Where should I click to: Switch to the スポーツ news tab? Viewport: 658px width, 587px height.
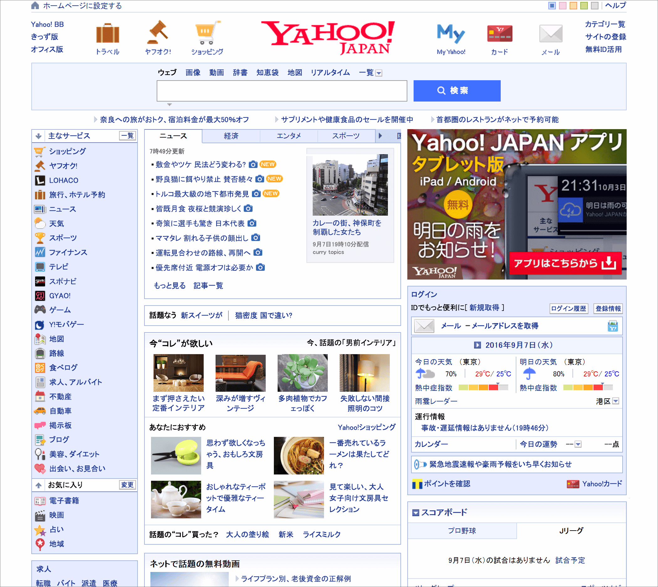[346, 136]
